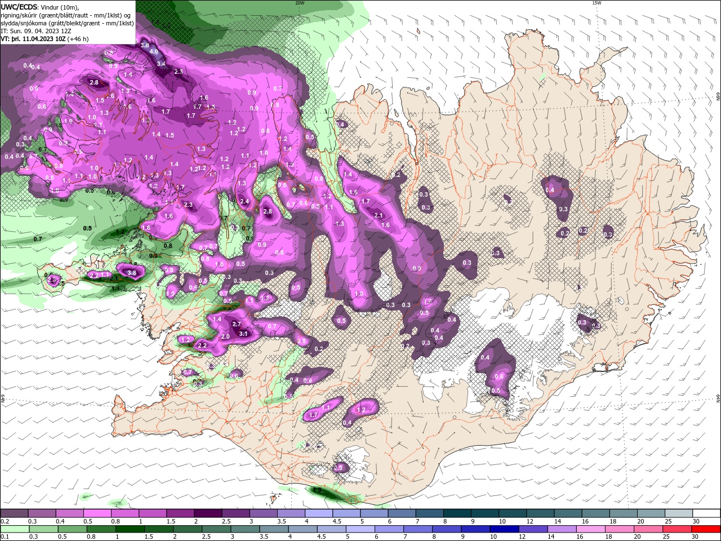Click the 20W longitude label
This screenshot has height=541, width=721.
pyautogui.click(x=300, y=3)
